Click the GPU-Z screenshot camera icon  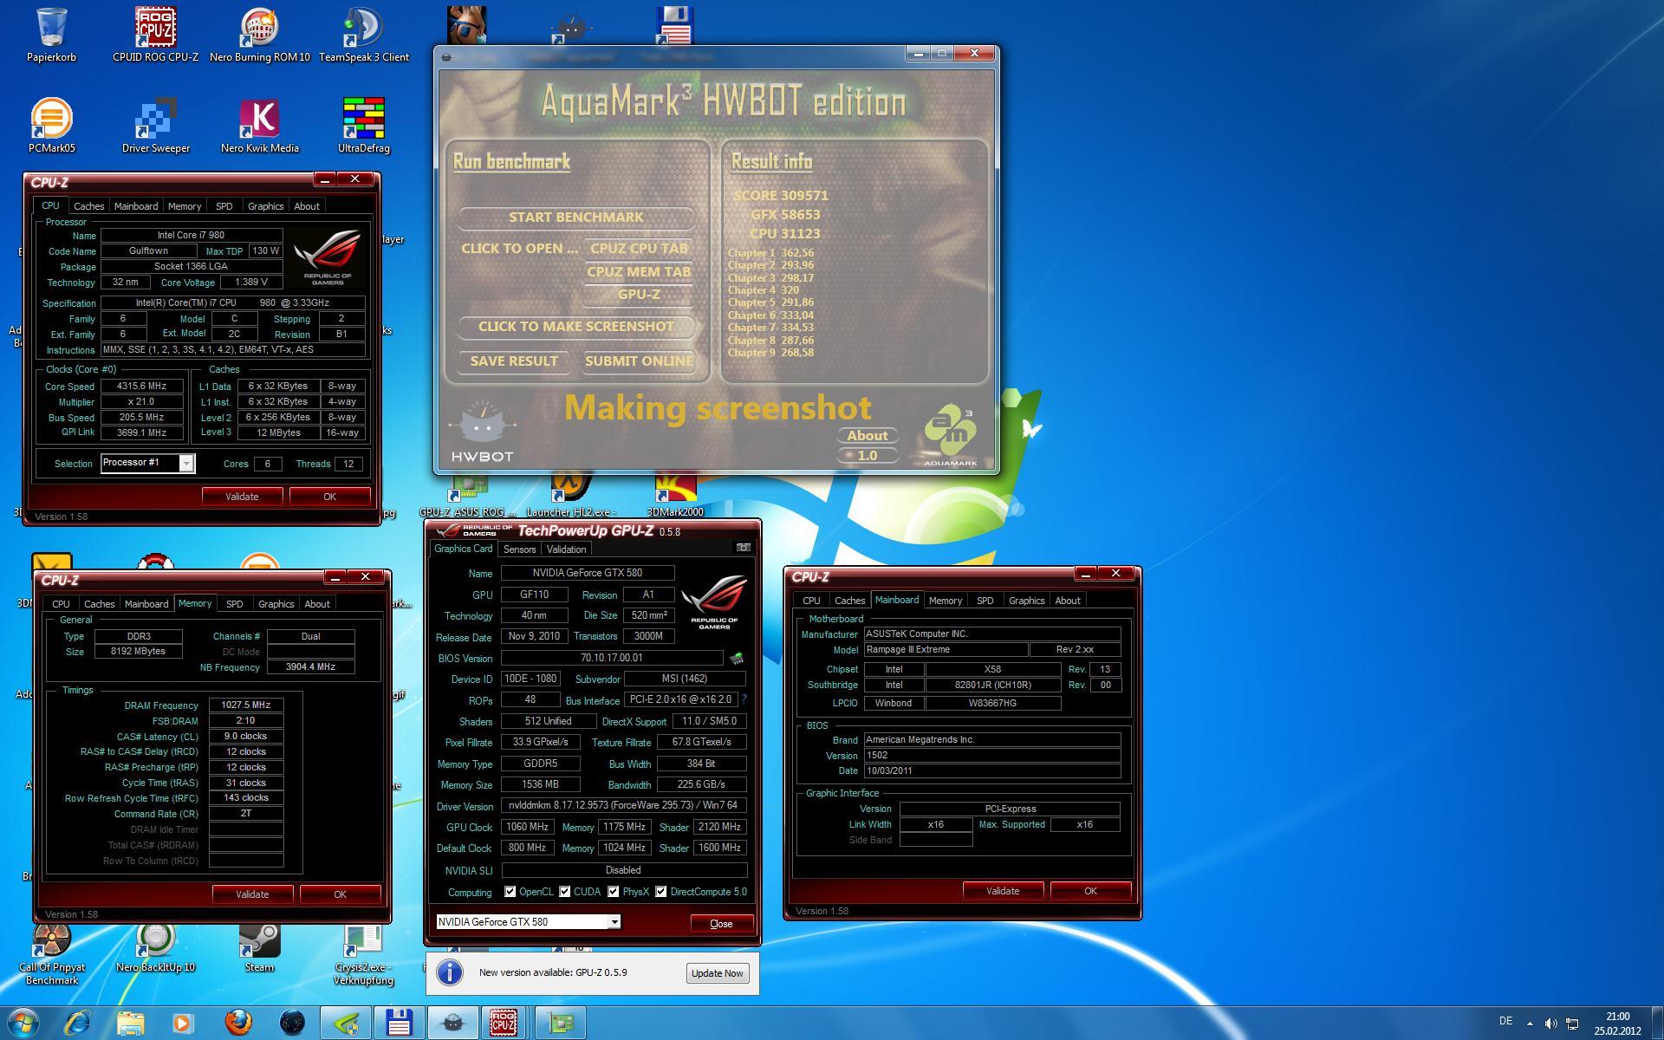pos(743,548)
